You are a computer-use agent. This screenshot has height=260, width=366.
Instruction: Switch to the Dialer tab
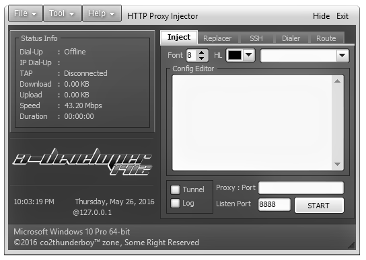pyautogui.click(x=291, y=38)
